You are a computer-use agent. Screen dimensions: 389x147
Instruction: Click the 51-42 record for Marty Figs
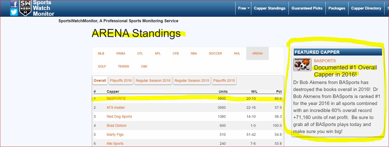tap(251, 134)
